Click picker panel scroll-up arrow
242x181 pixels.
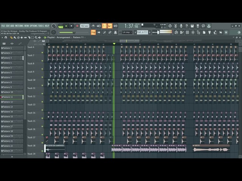click(x=25, y=47)
